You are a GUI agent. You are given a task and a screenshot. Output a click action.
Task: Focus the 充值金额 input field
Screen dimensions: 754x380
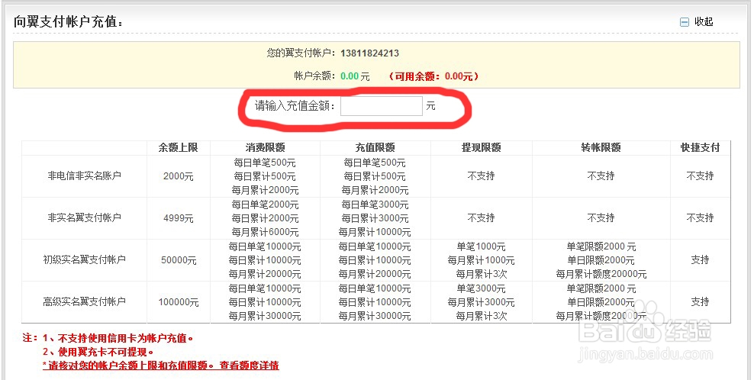(x=382, y=106)
